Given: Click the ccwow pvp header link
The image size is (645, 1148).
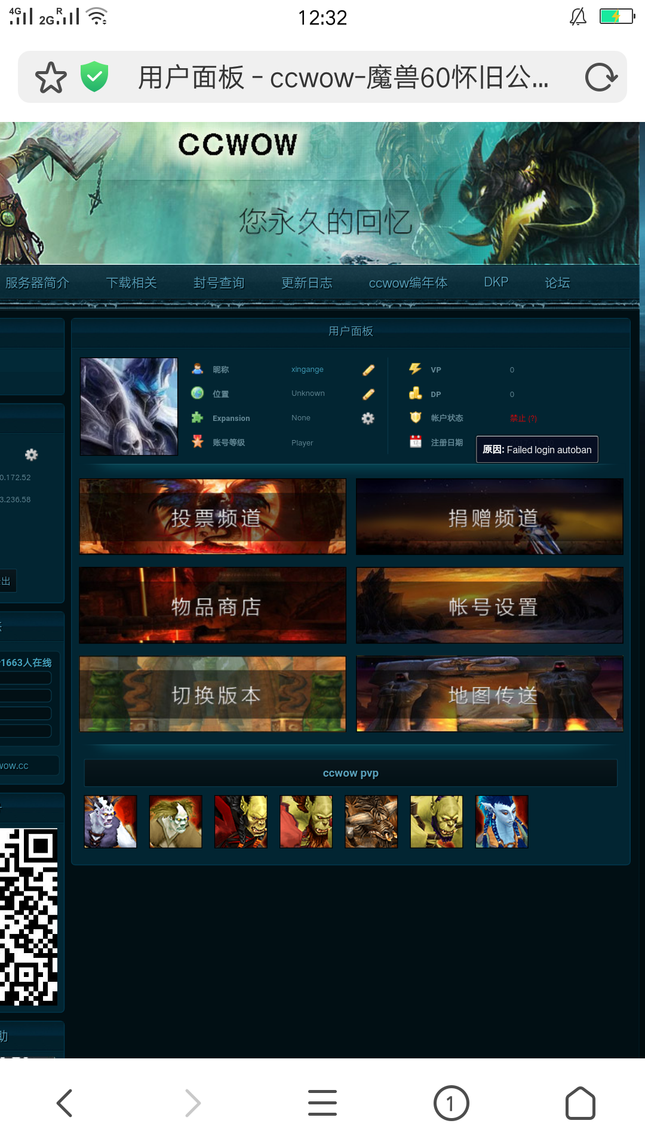Looking at the screenshot, I should pos(351,773).
